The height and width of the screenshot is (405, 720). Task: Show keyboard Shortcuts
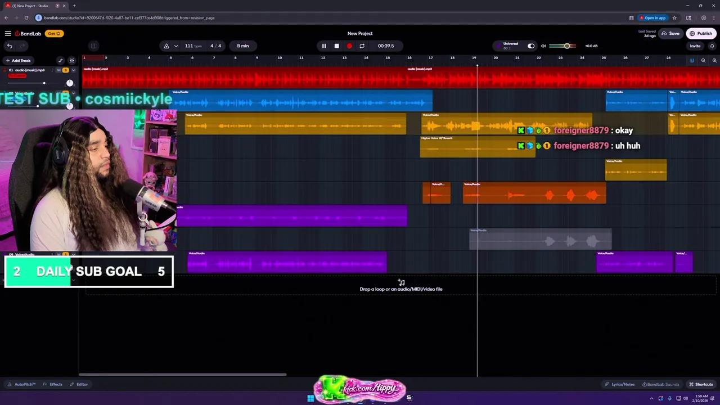(x=701, y=384)
